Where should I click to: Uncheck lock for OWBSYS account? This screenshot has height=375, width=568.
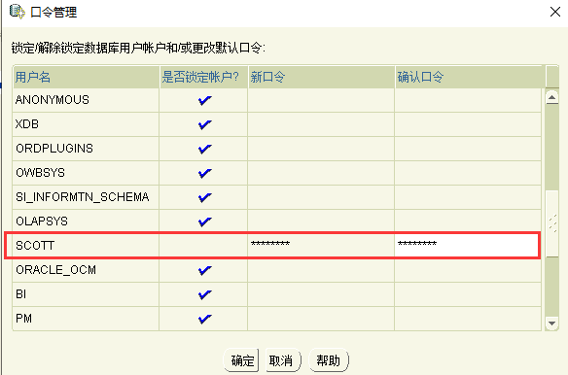coord(204,173)
